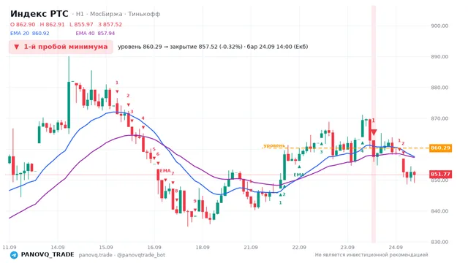
Task: Click the 880.00 price axis label
Action: pyautogui.click(x=439, y=88)
